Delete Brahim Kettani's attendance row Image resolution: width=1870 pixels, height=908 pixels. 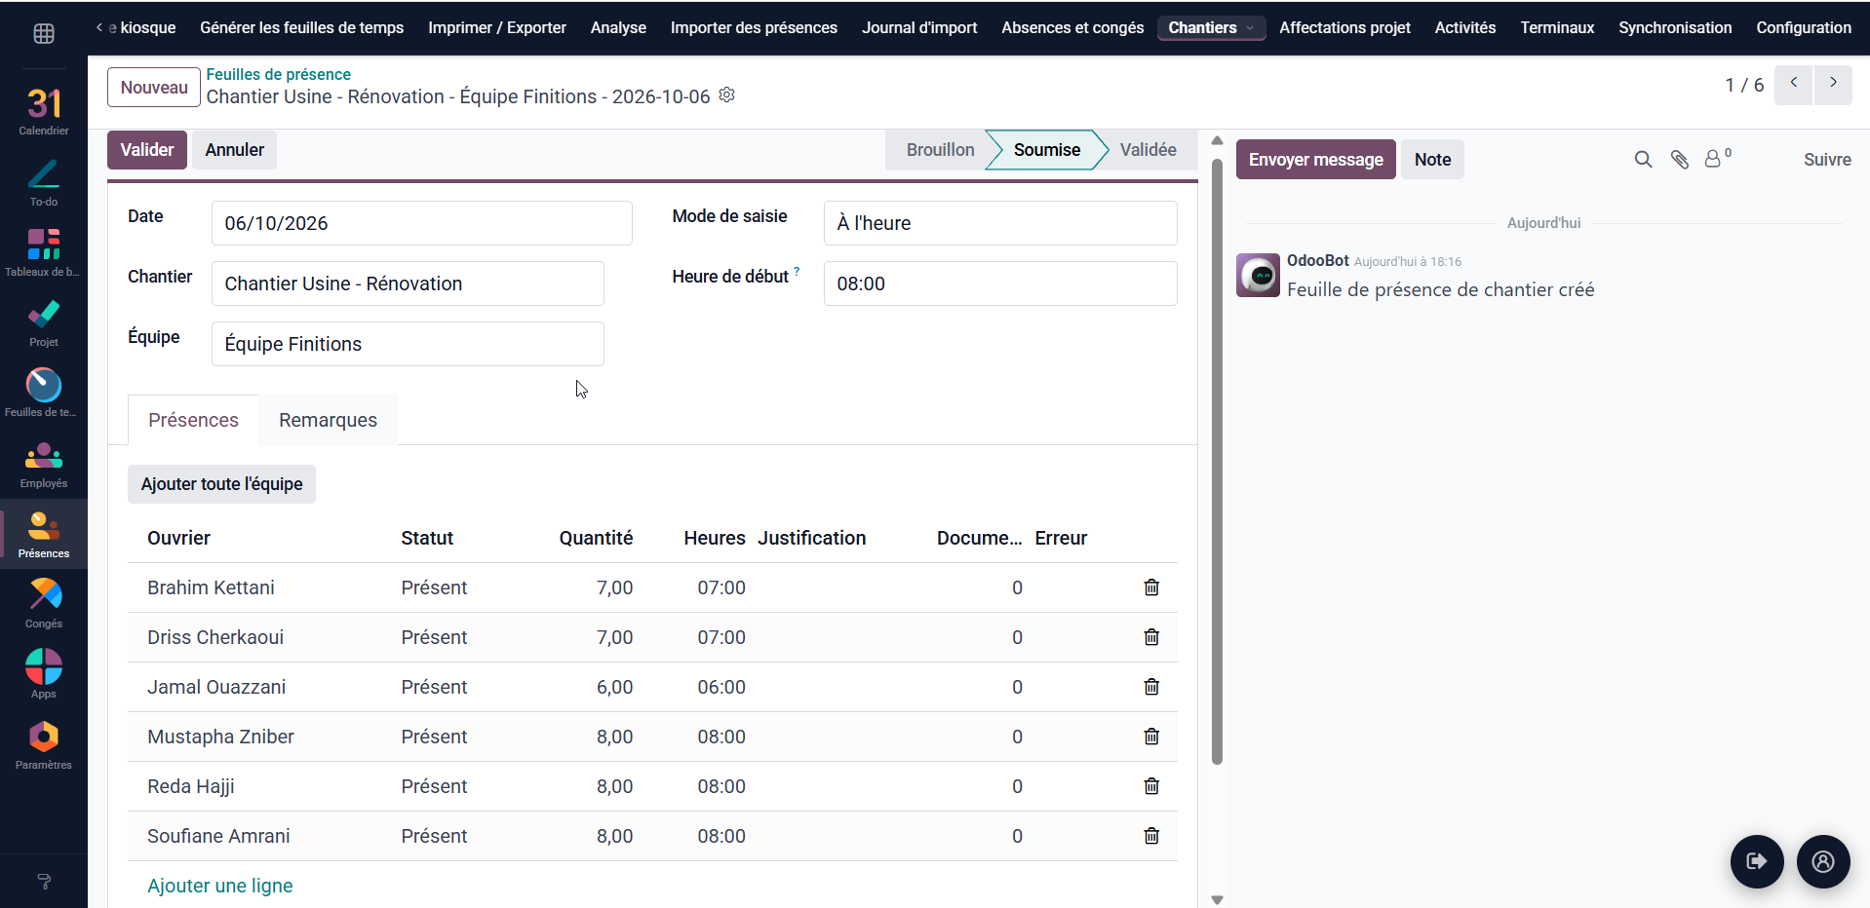(1151, 587)
